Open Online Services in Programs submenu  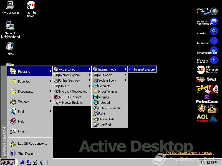click(72, 81)
